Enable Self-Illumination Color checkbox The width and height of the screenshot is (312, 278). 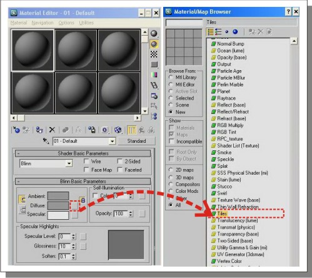coord(95,195)
